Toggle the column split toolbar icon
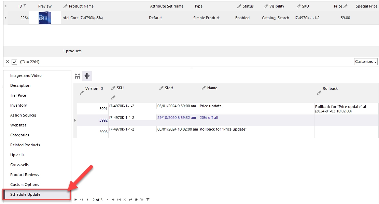Screen dimensions: 379x204 (x=87, y=76)
